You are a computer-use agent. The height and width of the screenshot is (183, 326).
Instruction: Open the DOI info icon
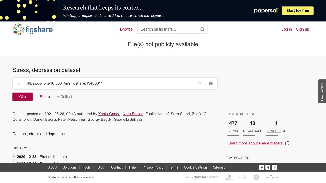pos(211,83)
